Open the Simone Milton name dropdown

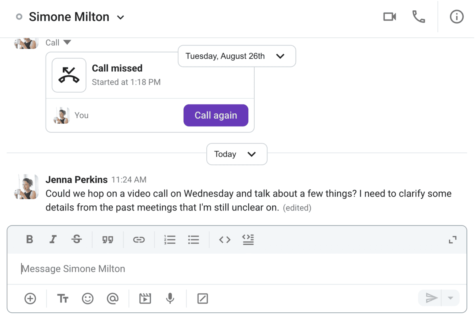(120, 17)
